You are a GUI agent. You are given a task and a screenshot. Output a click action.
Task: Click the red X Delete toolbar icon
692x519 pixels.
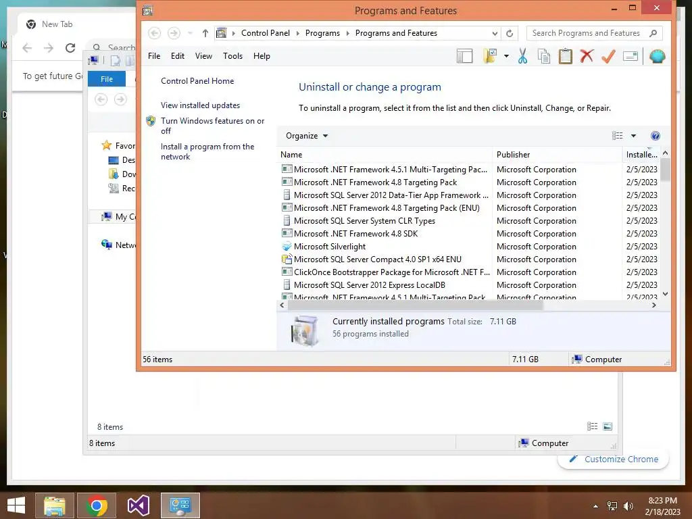point(587,56)
